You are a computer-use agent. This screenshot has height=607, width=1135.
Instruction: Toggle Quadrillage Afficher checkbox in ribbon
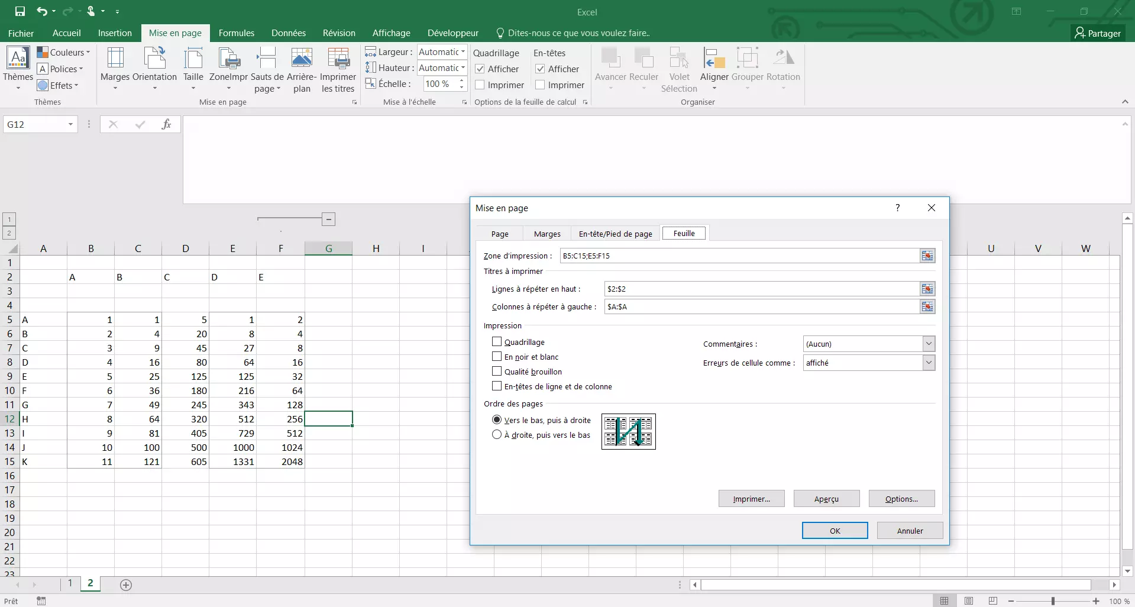point(480,69)
